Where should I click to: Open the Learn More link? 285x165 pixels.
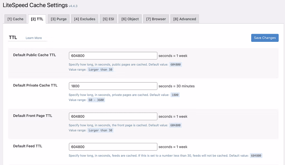[34, 38]
